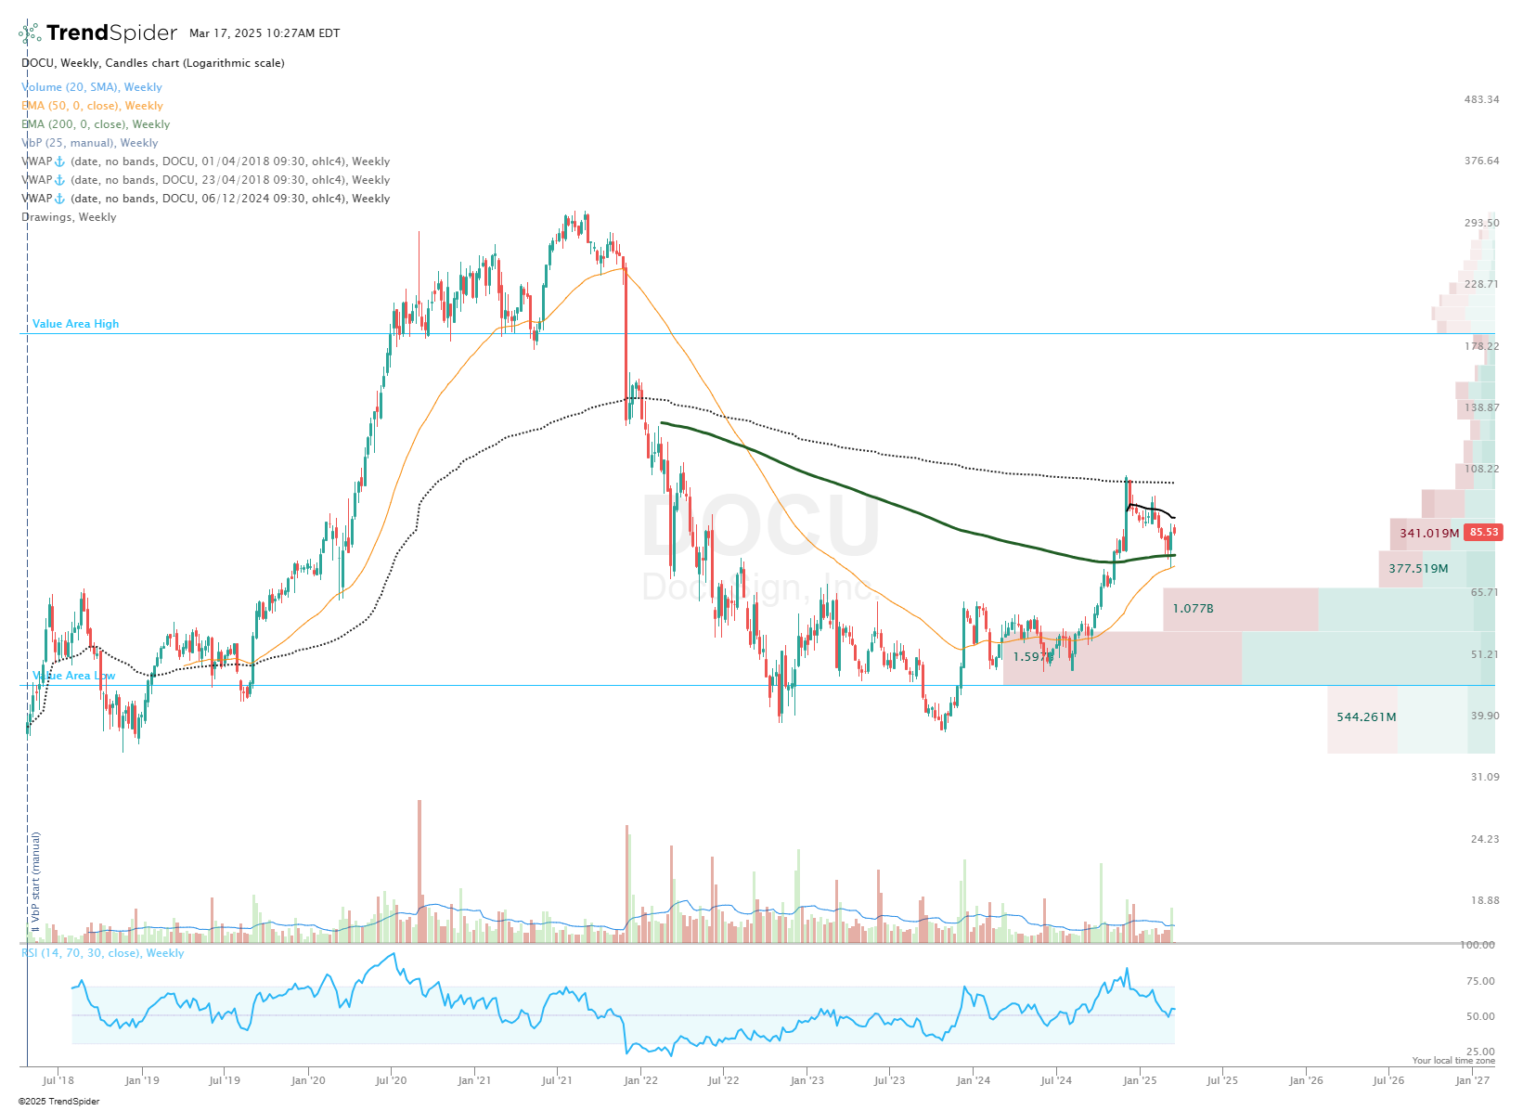Click the Jan '25 date axis label
1523x1110 pixels.
(x=1139, y=1080)
